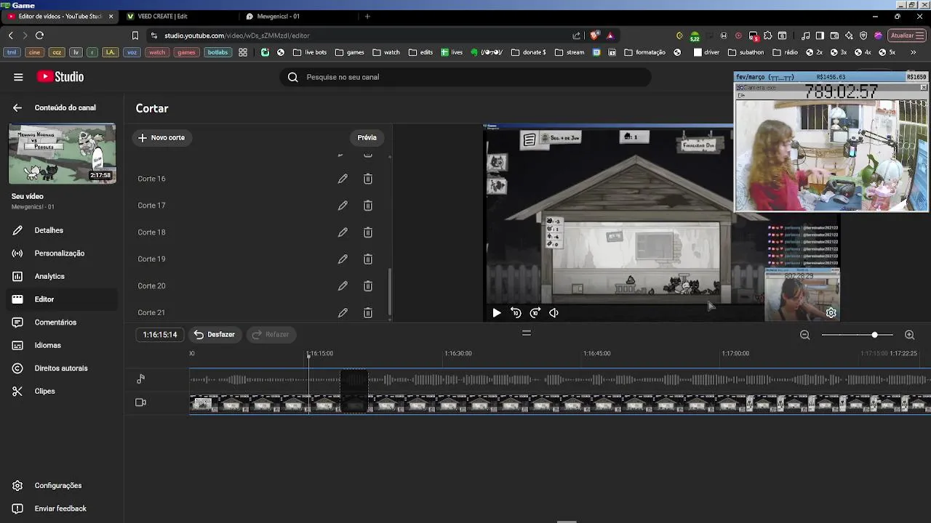Expand the 'formatação' bookmark folder
931x523 pixels.
click(645, 52)
